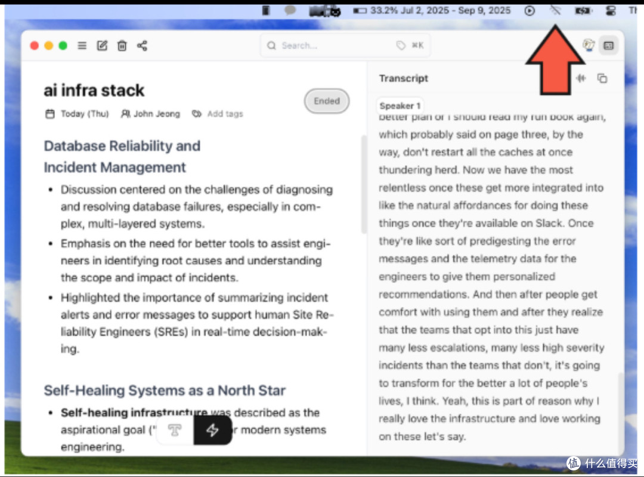The width and height of the screenshot is (644, 477).
Task: Click the 33.2% date range status item
Action: pyautogui.click(x=432, y=10)
